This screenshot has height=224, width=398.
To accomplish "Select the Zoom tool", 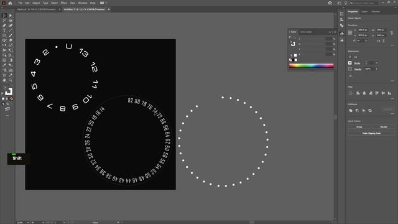I will pyautogui.click(x=11, y=80).
